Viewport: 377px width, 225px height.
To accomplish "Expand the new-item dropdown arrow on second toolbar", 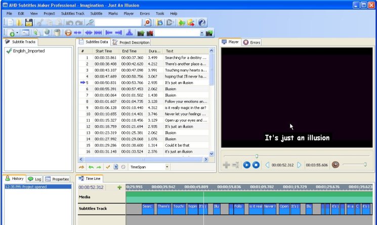I will click(17, 33).
